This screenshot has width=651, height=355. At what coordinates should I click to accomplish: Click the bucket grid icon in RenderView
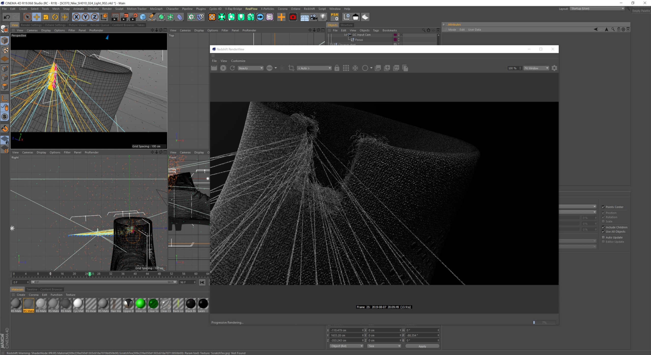point(346,68)
